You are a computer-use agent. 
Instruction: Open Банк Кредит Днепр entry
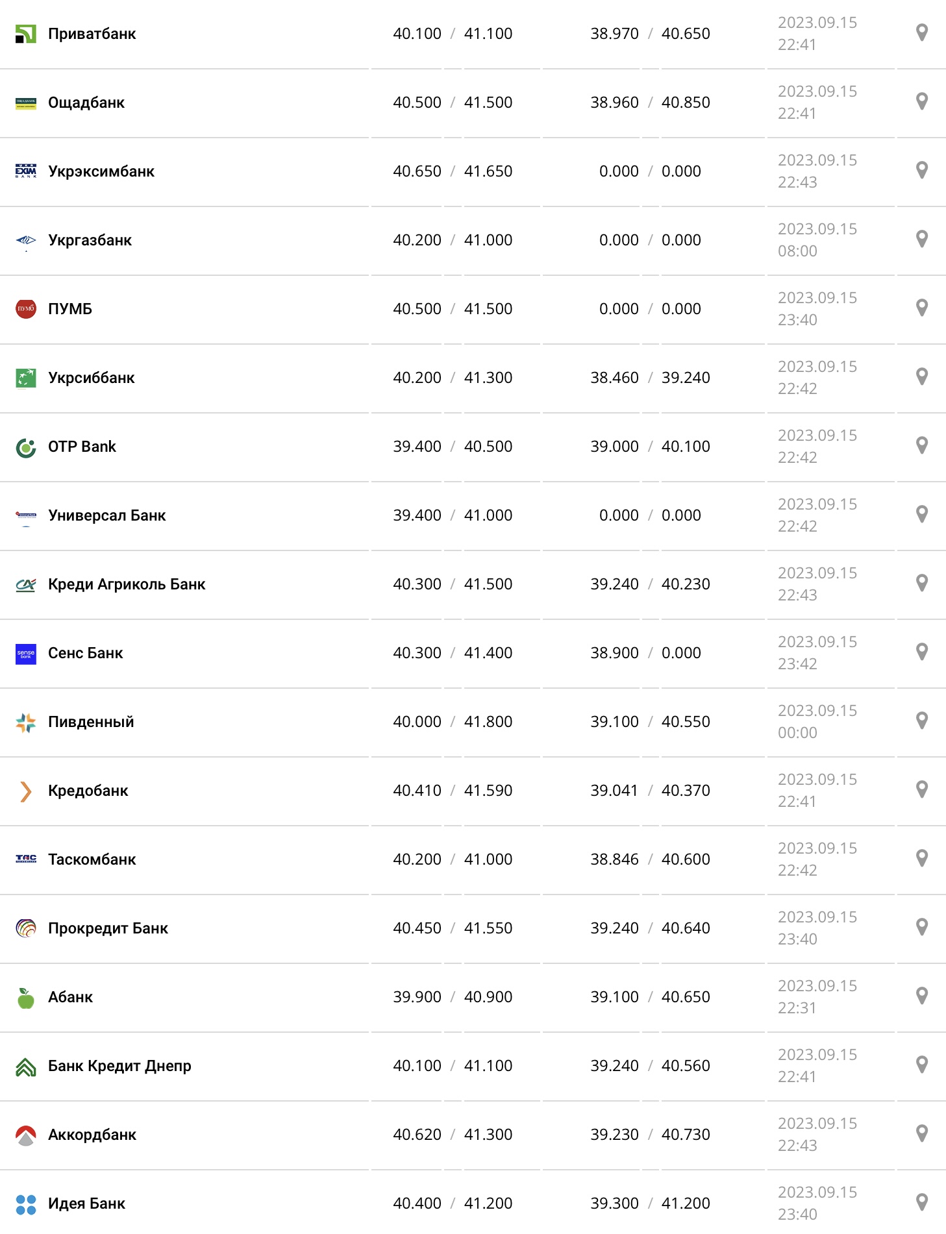119,1066
